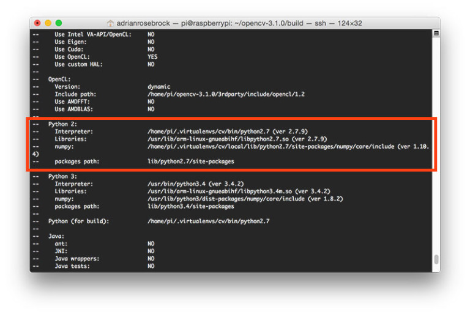Click 'Use Intel VA-API/OpenCL:' line
Viewport: 470px width, 315px height.
93,34
